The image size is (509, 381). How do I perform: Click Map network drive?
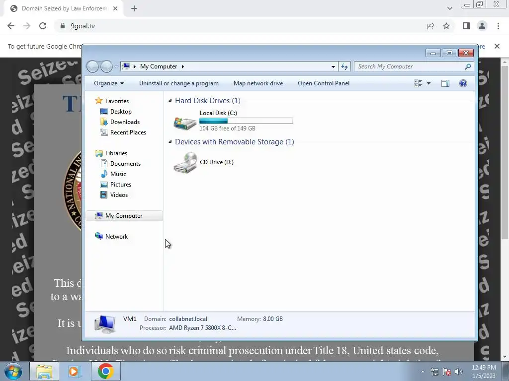point(258,83)
